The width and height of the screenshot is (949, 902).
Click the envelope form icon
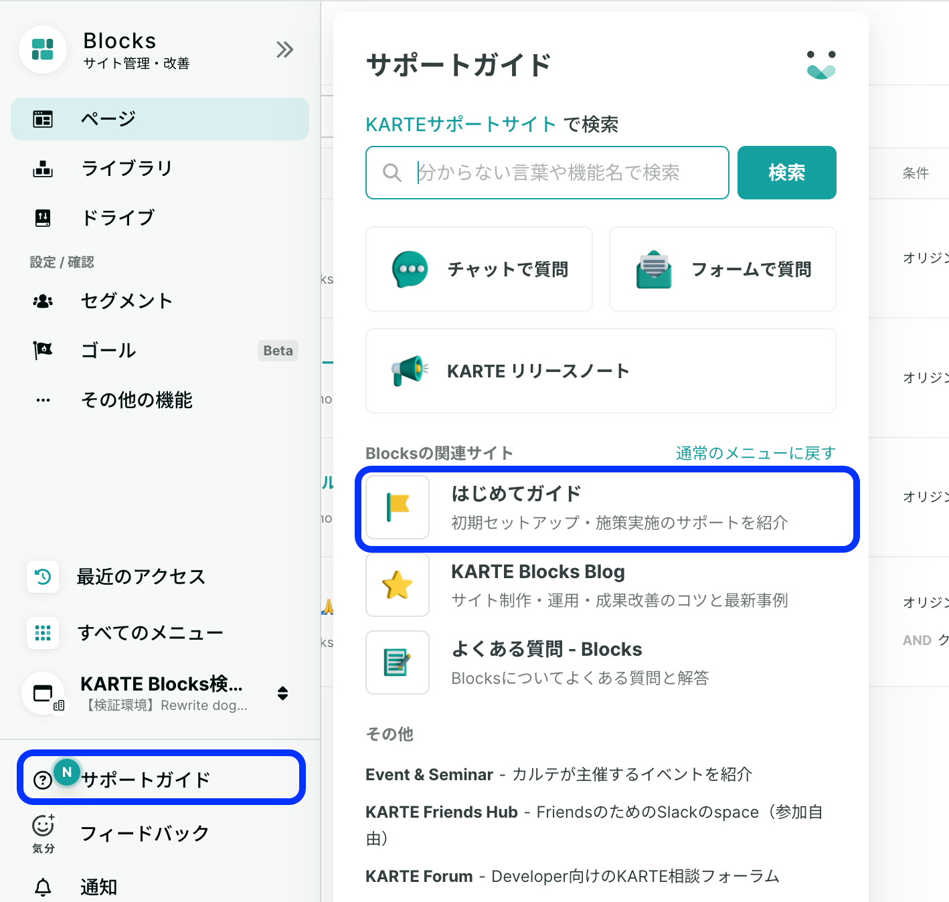(x=654, y=269)
